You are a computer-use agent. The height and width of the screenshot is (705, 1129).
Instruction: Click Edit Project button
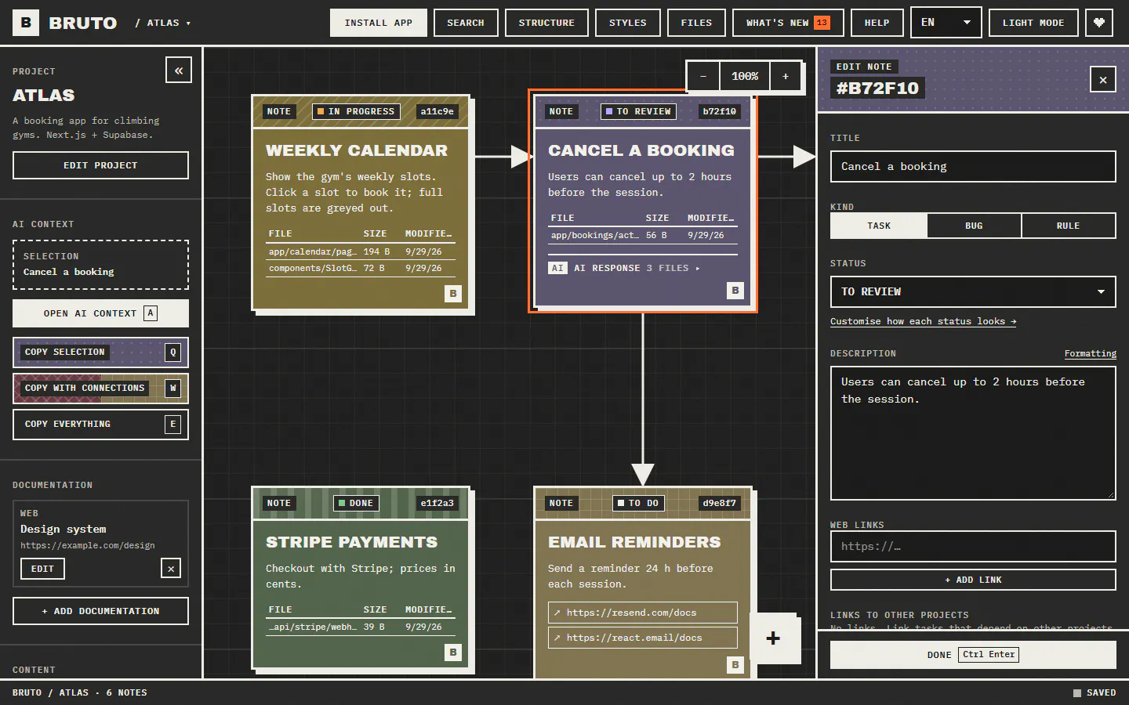pos(100,165)
